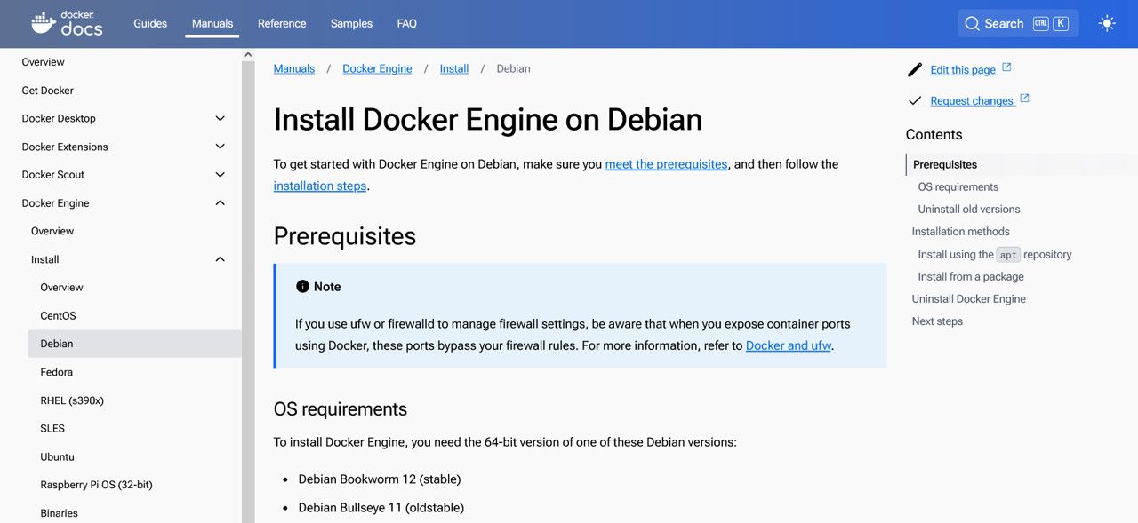The image size is (1138, 523).
Task: Jump to OS requirements in Contents
Action: click(x=958, y=186)
